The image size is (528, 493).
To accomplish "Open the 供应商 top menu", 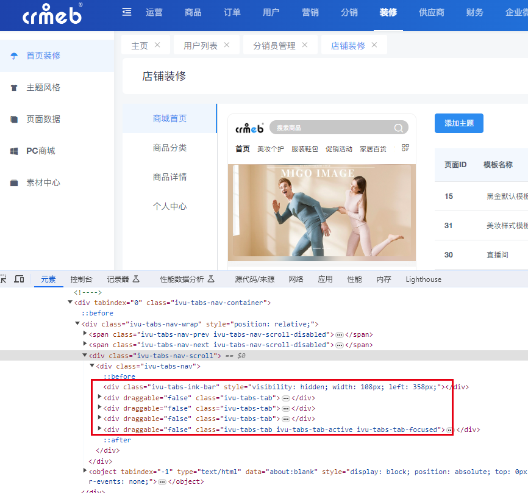I will click(431, 12).
